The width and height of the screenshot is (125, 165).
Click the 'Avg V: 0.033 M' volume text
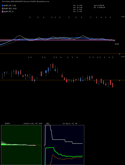click(99, 5)
